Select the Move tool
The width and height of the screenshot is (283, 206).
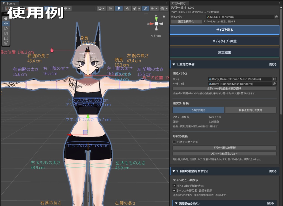pos(6,24)
